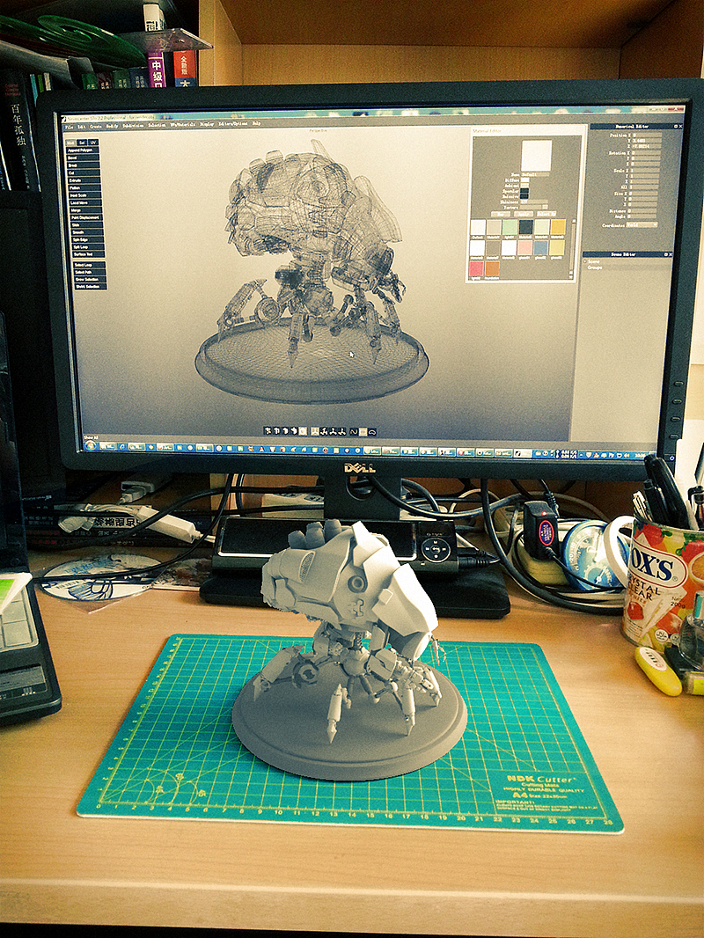Switch to the Sel tab in the tool panel
Image resolution: width=704 pixels, height=938 pixels.
click(82, 143)
